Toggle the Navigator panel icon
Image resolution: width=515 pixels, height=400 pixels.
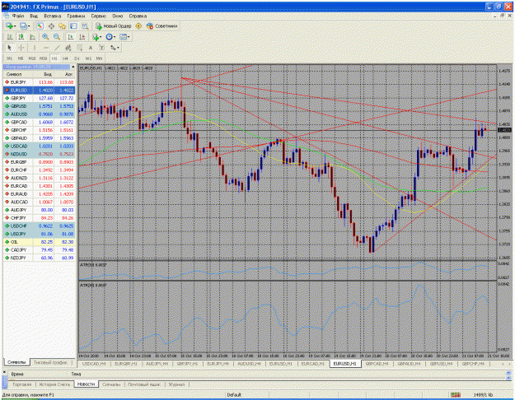tap(62, 26)
